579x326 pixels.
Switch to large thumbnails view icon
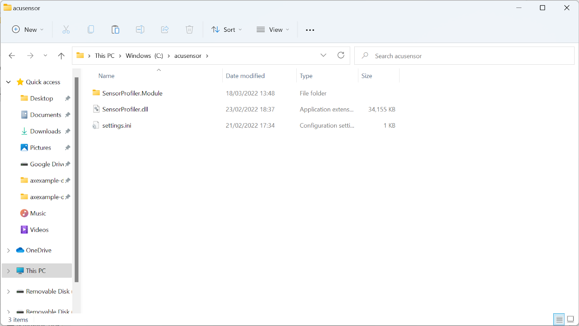(x=571, y=319)
